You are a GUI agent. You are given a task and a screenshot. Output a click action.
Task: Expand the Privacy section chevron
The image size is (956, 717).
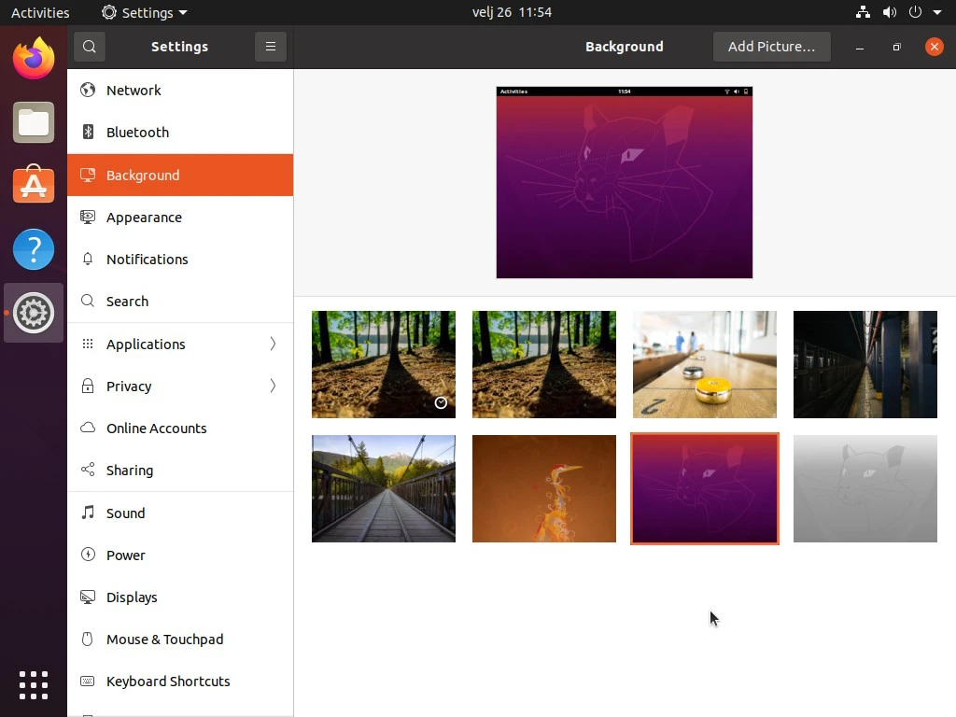(x=272, y=386)
